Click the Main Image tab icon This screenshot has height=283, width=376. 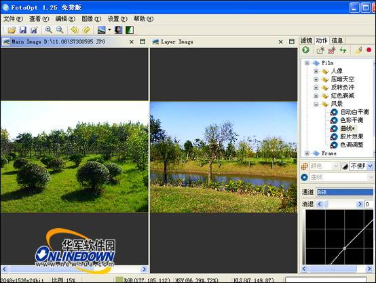pyautogui.click(x=6, y=41)
